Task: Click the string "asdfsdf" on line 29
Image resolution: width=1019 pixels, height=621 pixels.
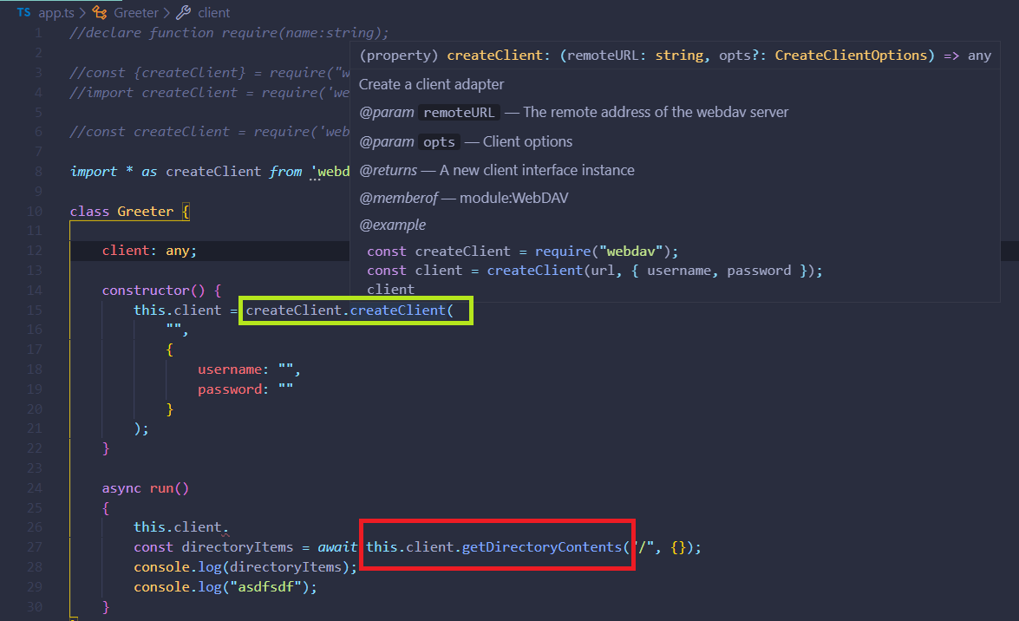Action: click(x=265, y=586)
